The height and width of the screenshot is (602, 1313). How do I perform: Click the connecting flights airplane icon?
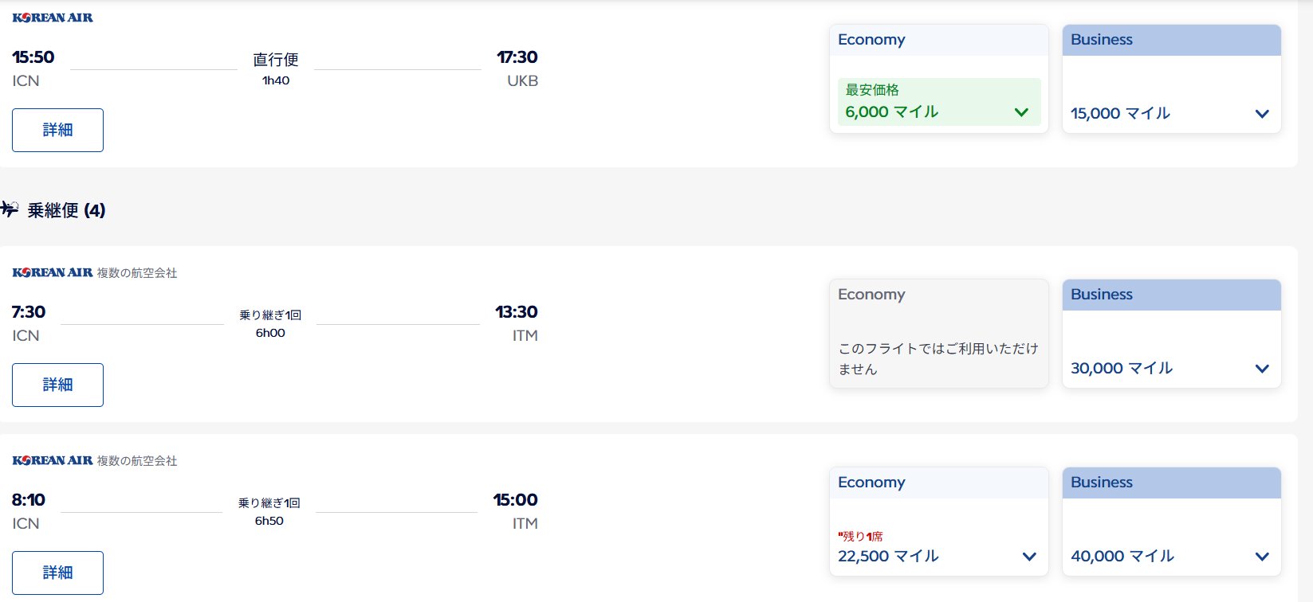click(x=10, y=209)
